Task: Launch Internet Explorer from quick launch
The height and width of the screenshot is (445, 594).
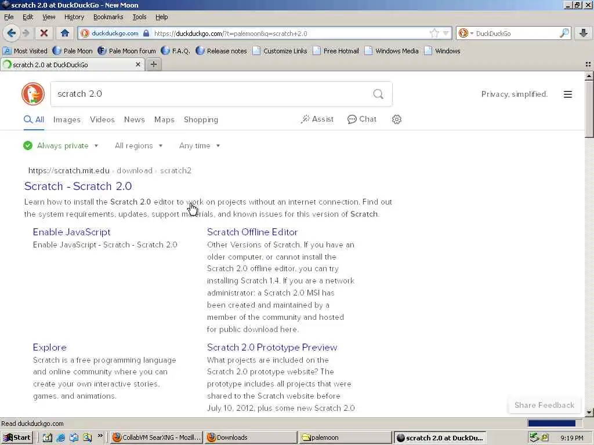Action: click(60, 438)
